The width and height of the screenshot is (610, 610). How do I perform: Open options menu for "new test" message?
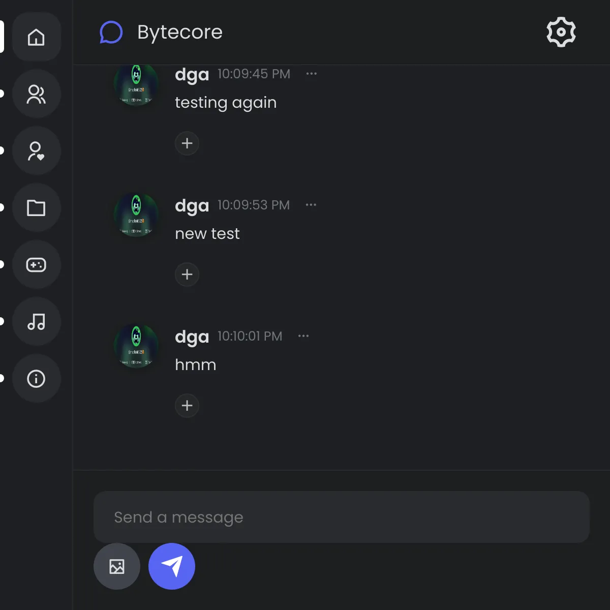[311, 205]
